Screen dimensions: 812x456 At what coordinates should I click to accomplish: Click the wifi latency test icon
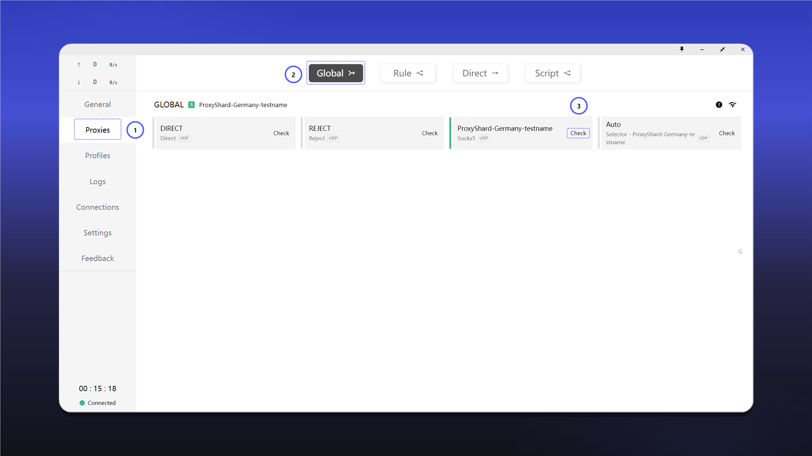(732, 105)
